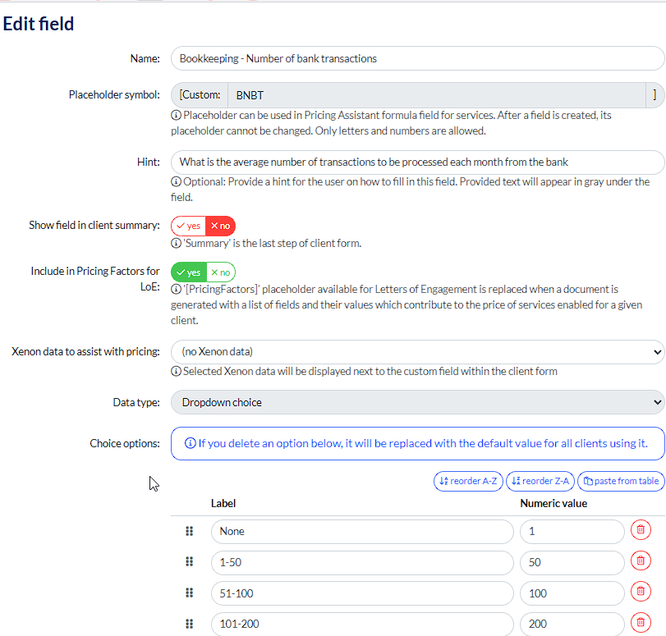
Task: Reorder choice options A-Z
Action: click(468, 481)
